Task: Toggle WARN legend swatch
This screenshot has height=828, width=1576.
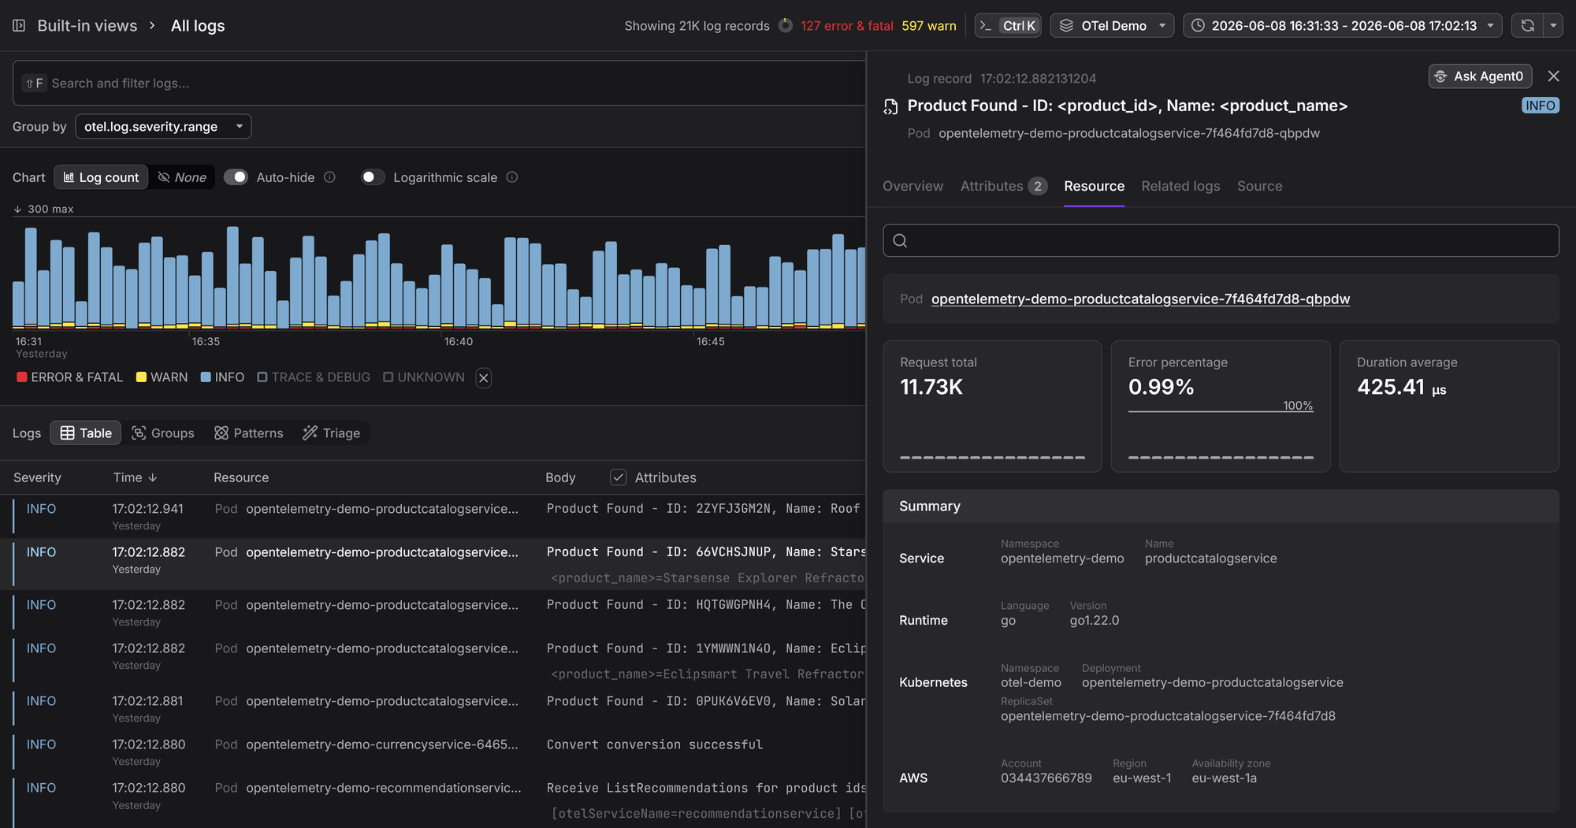Action: (x=141, y=377)
